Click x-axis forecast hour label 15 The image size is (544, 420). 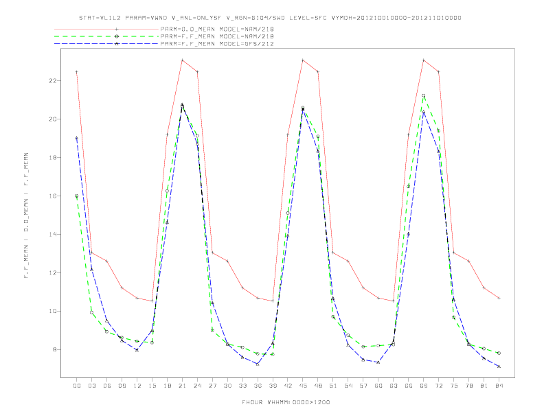coord(152,386)
